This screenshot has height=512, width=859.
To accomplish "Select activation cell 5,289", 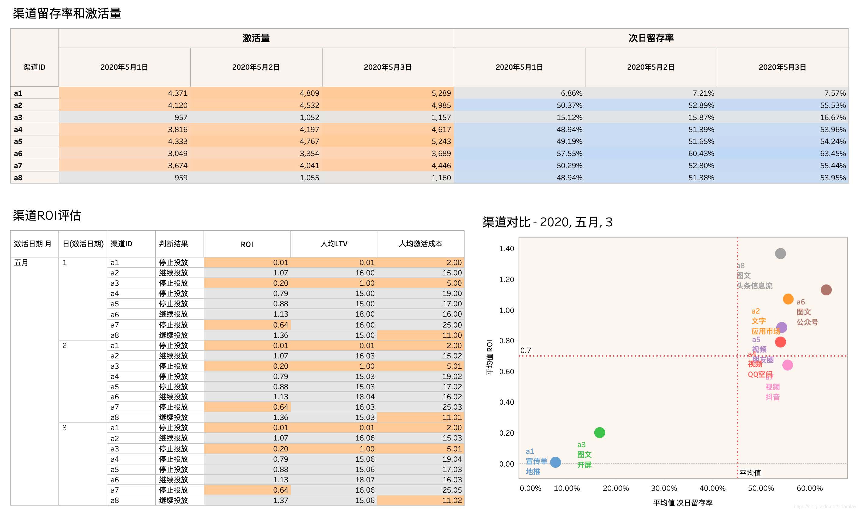I will coord(388,93).
